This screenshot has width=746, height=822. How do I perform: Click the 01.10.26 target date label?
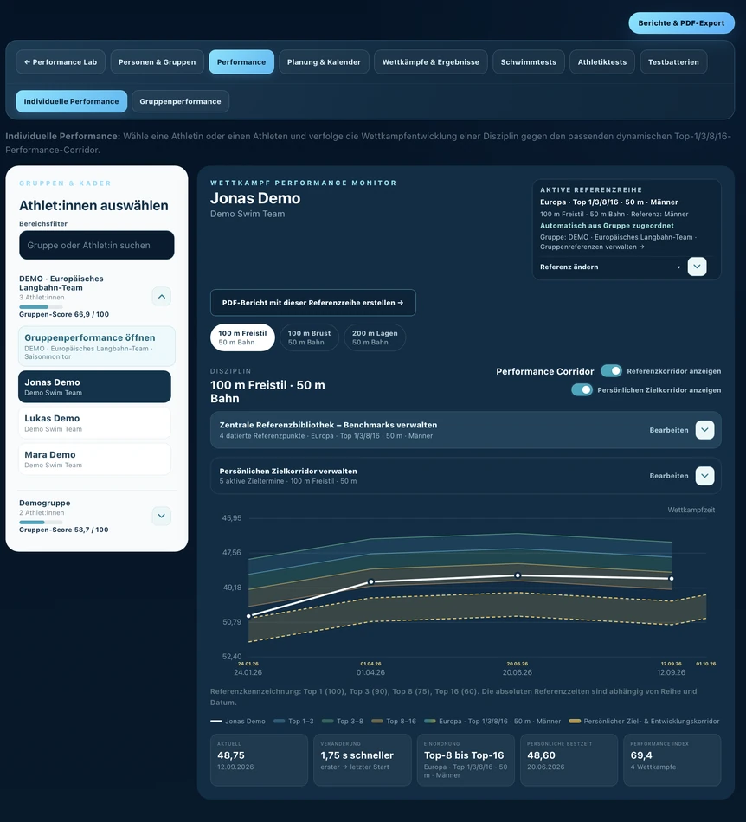coord(705,664)
